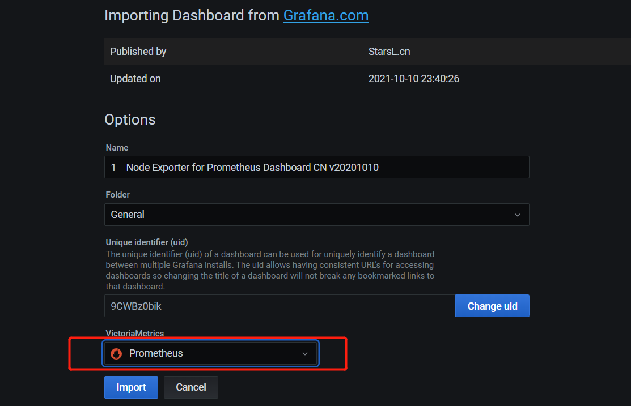Select the updated date 2021-10-10 23:40:26

pos(414,78)
